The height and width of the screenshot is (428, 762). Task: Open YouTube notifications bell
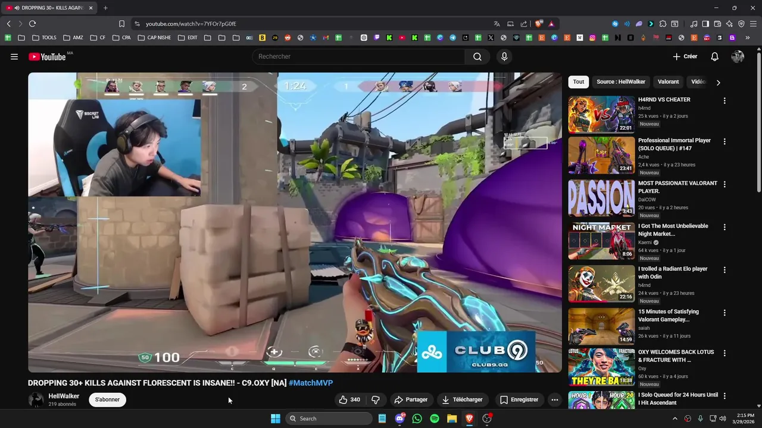pos(714,56)
